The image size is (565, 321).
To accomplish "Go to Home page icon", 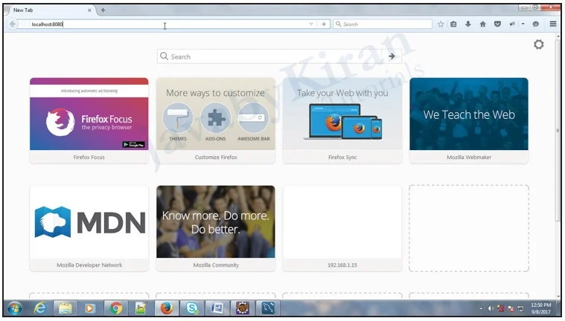I will tap(483, 24).
